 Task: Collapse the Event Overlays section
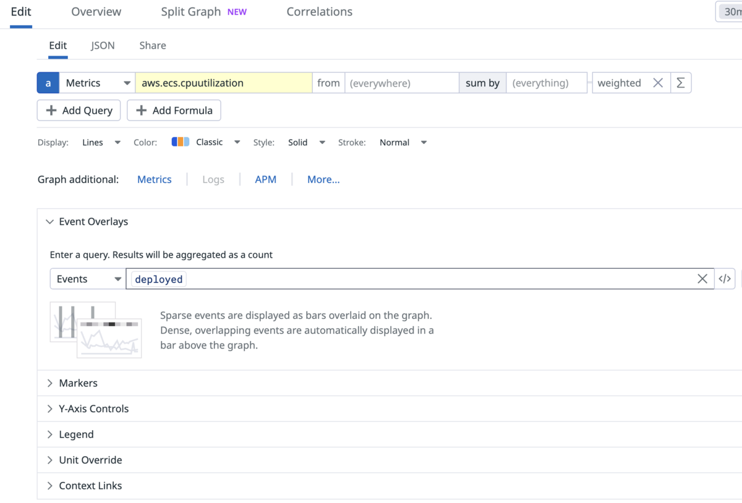[50, 222]
